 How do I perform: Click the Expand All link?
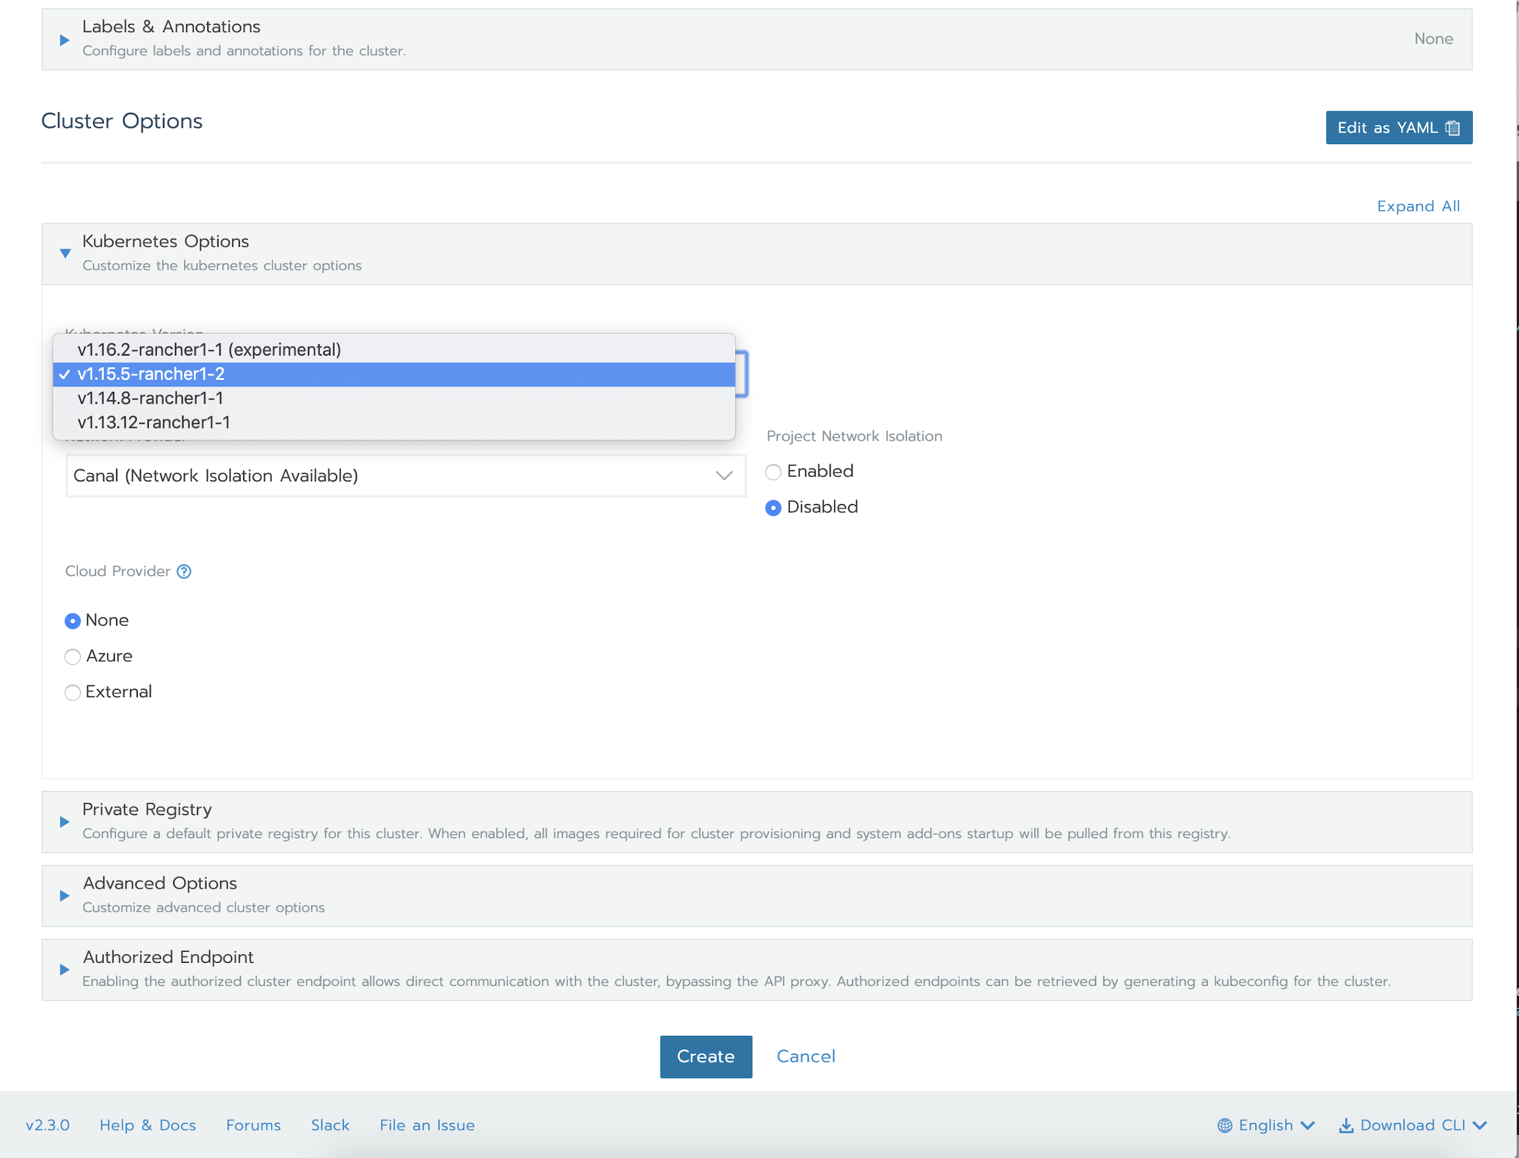pyautogui.click(x=1418, y=206)
